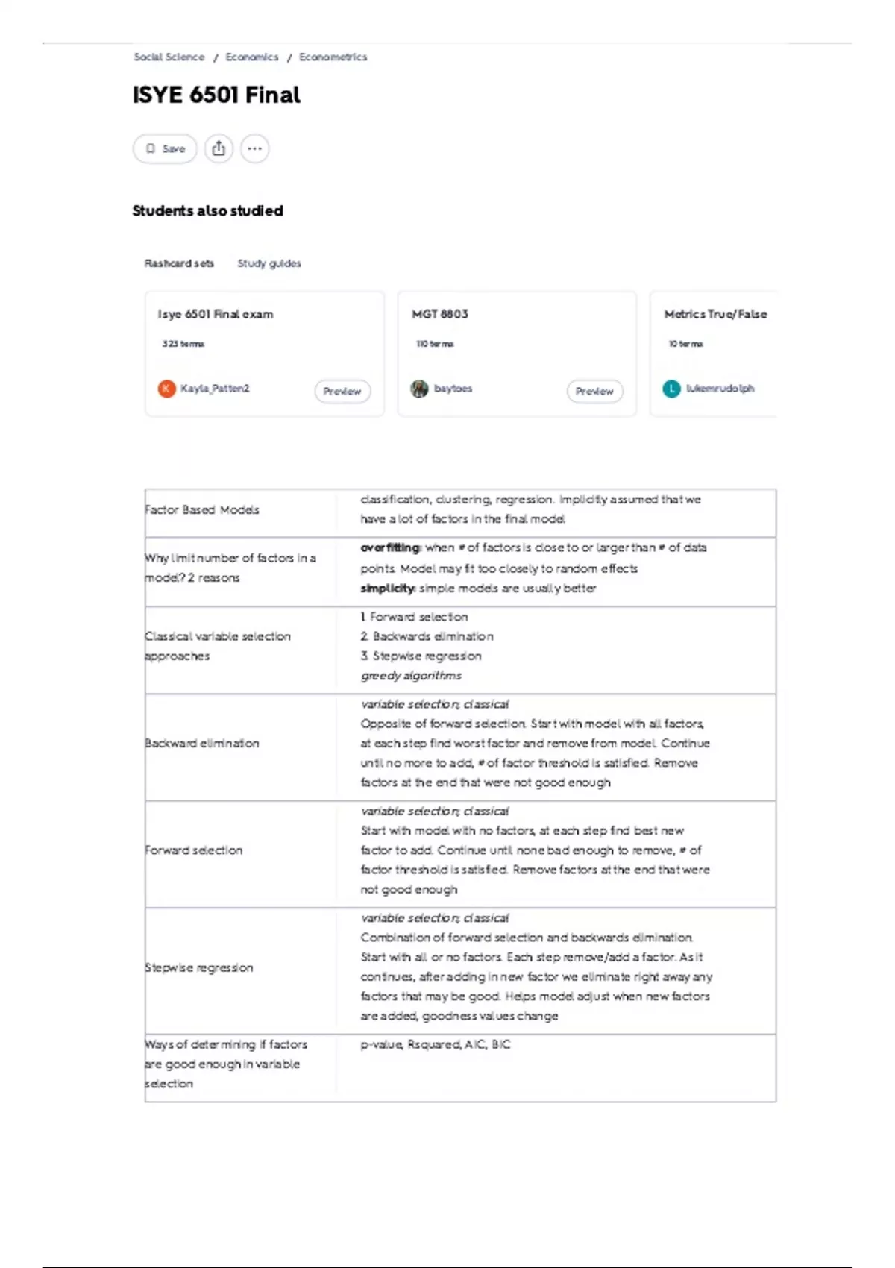The height and width of the screenshot is (1268, 895).
Task: Click the Save button with bookmark icon
Action: coord(165,148)
